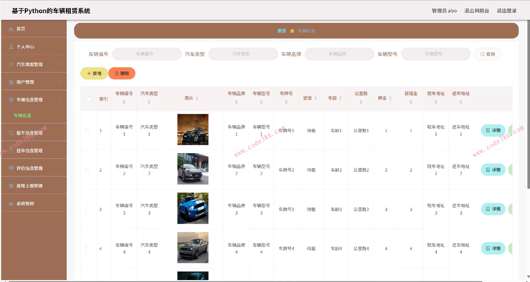530x282 pixels.
Task: Click 退出登录 in top bar
Action: [x=507, y=11]
